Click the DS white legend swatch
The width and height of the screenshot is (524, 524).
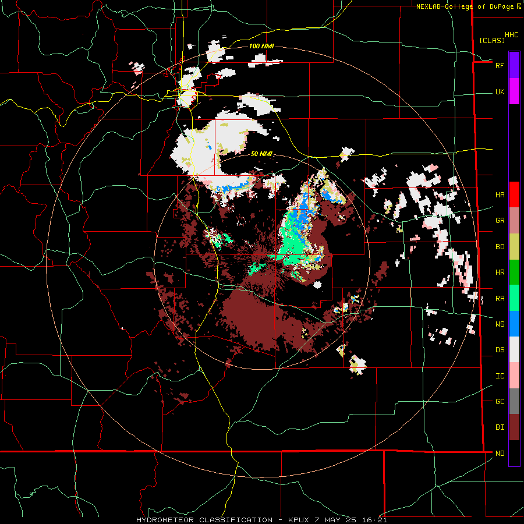(x=514, y=349)
